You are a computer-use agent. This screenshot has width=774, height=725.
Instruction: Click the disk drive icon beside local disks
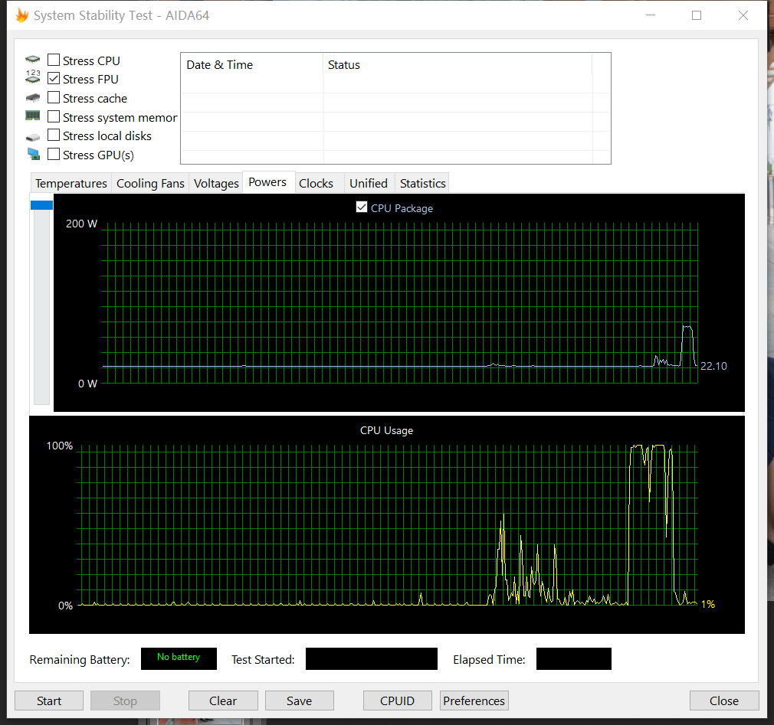pyautogui.click(x=32, y=136)
